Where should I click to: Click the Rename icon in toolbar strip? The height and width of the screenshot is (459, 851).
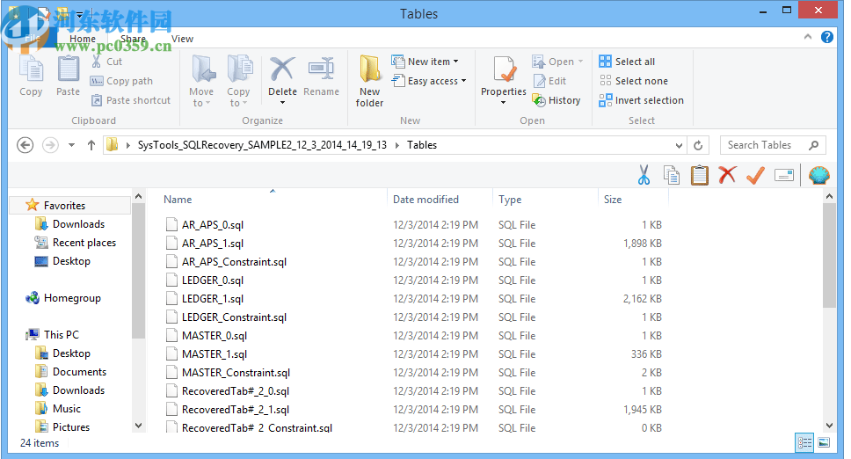783,175
